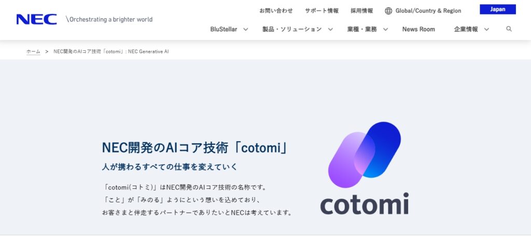This screenshot has width=531, height=236.
Task: Open the 企業情報 menu item
Action: (466, 30)
